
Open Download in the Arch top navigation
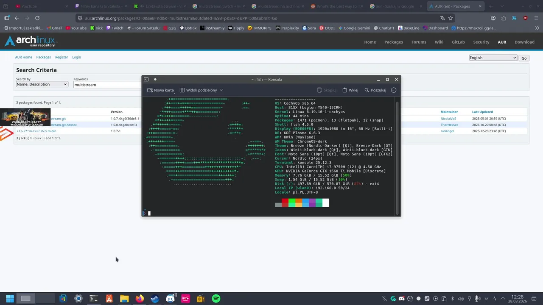524,42
